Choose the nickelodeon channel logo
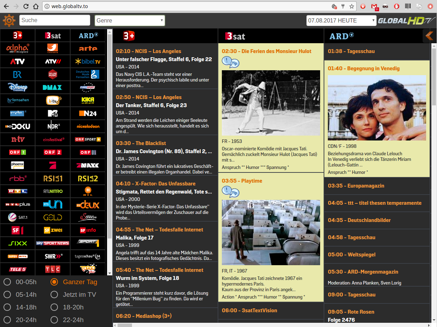Screen dimensions: 437x327 tap(88, 126)
